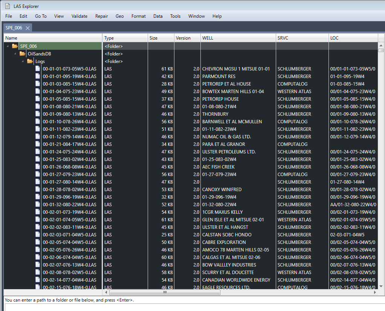Click file icon of 00-01-08-080-21W4-0.LAS
The height and width of the screenshot is (311, 385).
point(38,106)
